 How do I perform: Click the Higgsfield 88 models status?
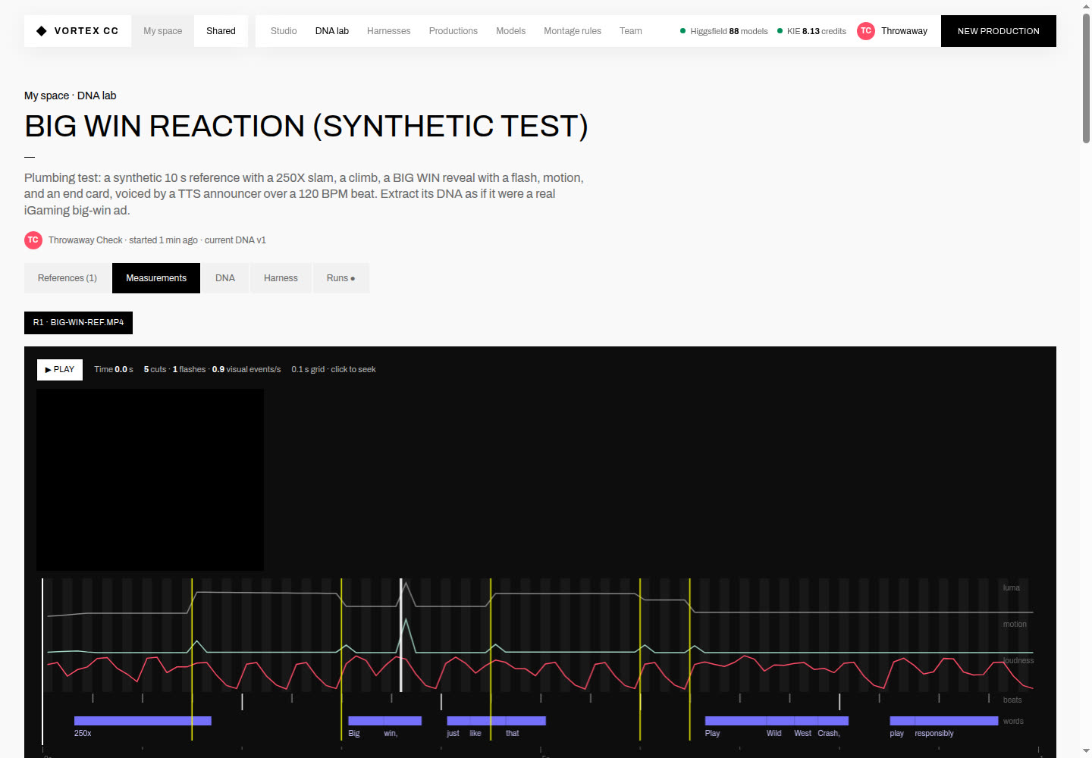(x=724, y=31)
